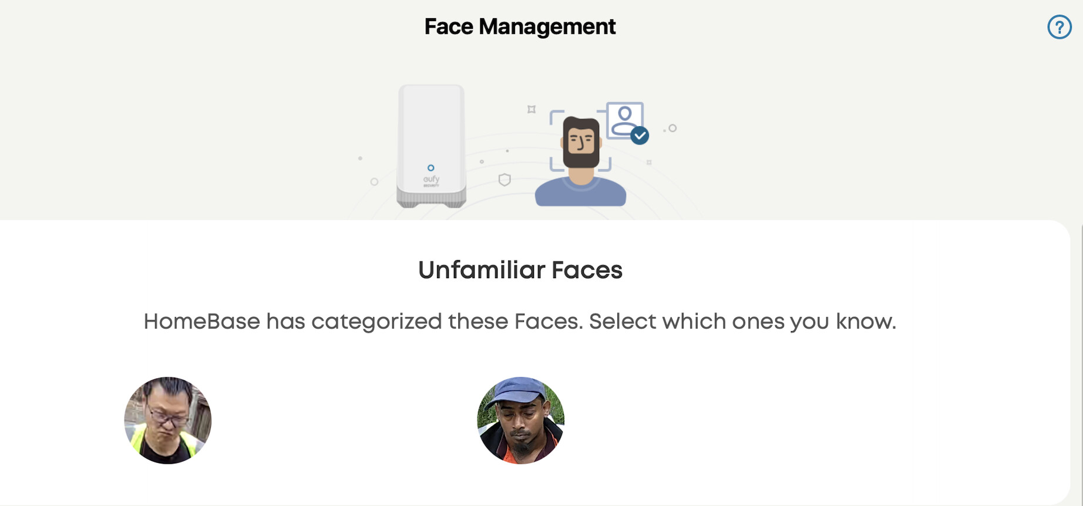This screenshot has height=506, width=1083.
Task: Click the small square decoration left of avatar
Action: point(532,109)
